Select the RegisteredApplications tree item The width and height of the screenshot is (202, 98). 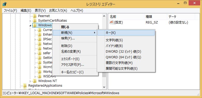pyautogui.click(x=45, y=86)
